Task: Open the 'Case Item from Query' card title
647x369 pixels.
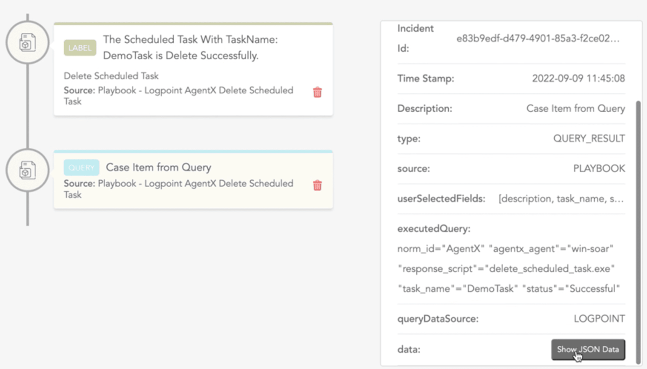Action: [x=159, y=167]
